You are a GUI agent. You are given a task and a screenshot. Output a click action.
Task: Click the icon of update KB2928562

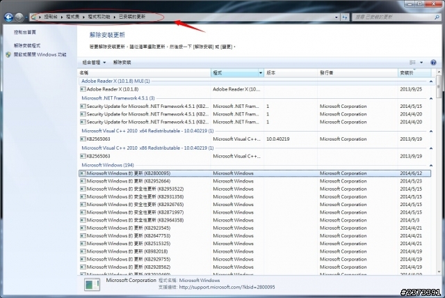click(83, 267)
